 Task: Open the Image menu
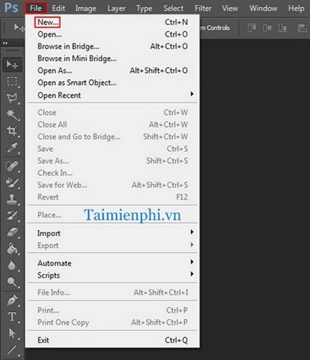click(x=85, y=9)
